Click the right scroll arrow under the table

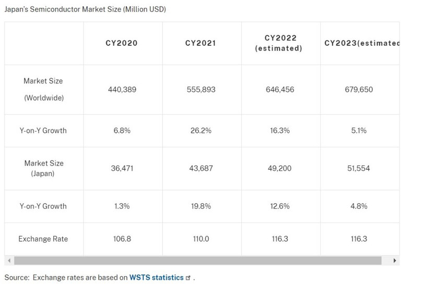tap(395, 260)
